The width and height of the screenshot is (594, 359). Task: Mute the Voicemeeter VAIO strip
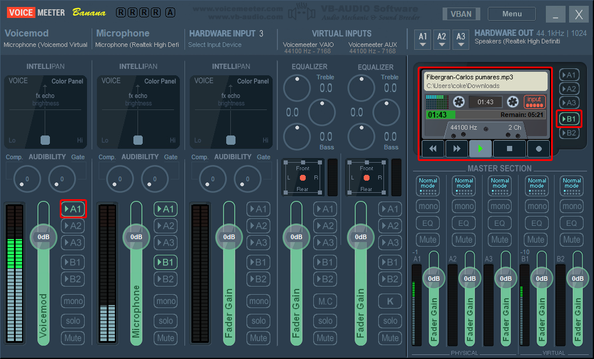coord(325,338)
